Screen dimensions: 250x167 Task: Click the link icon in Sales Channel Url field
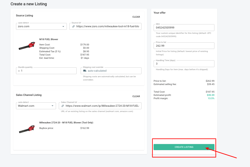click(63, 106)
